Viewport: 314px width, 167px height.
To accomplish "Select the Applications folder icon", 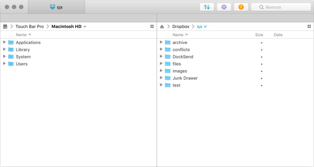I will click(11, 43).
